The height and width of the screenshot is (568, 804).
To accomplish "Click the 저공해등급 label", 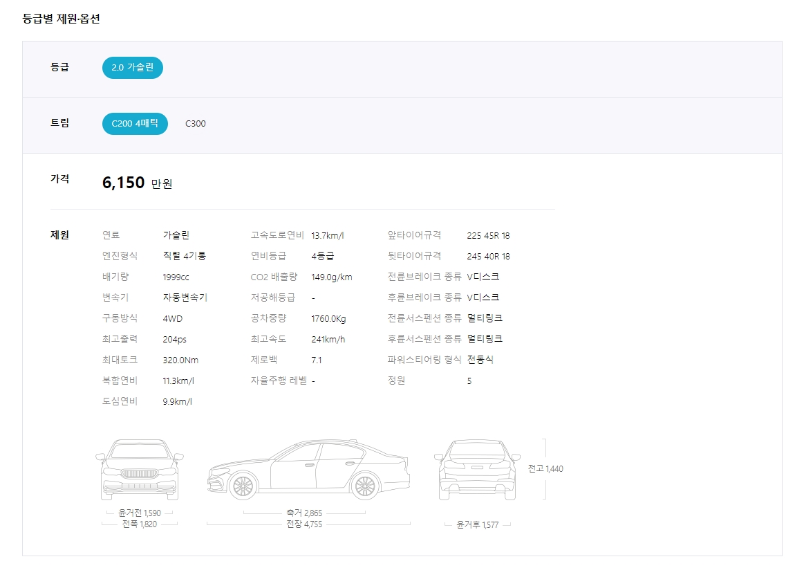I will pyautogui.click(x=273, y=297).
